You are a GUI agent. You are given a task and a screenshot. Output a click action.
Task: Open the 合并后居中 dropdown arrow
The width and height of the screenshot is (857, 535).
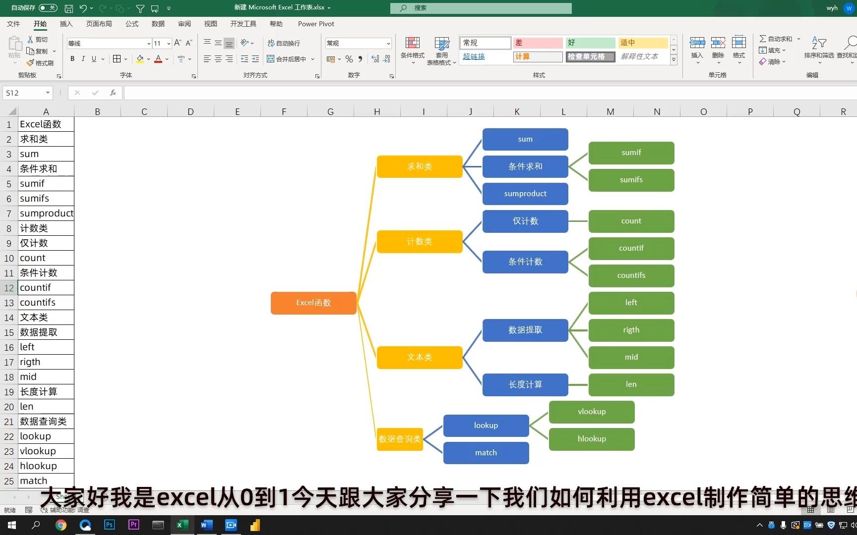coord(313,59)
